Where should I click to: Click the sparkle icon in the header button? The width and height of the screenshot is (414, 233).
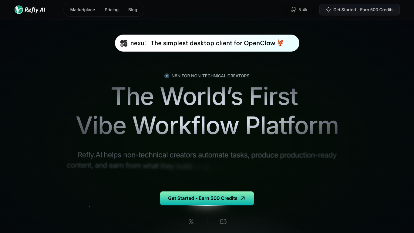[x=328, y=10]
